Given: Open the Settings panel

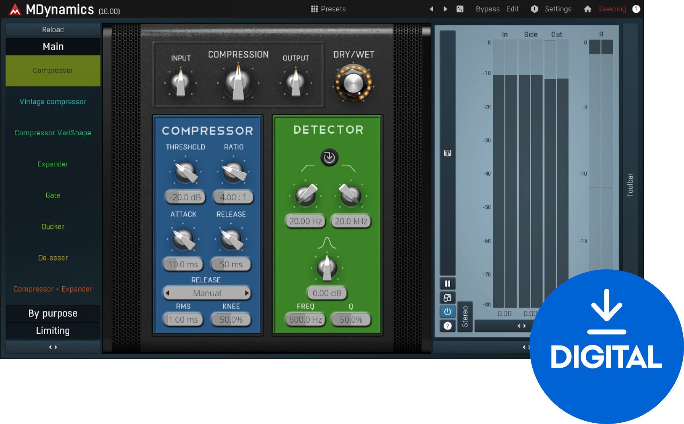Looking at the screenshot, I should click(558, 9).
